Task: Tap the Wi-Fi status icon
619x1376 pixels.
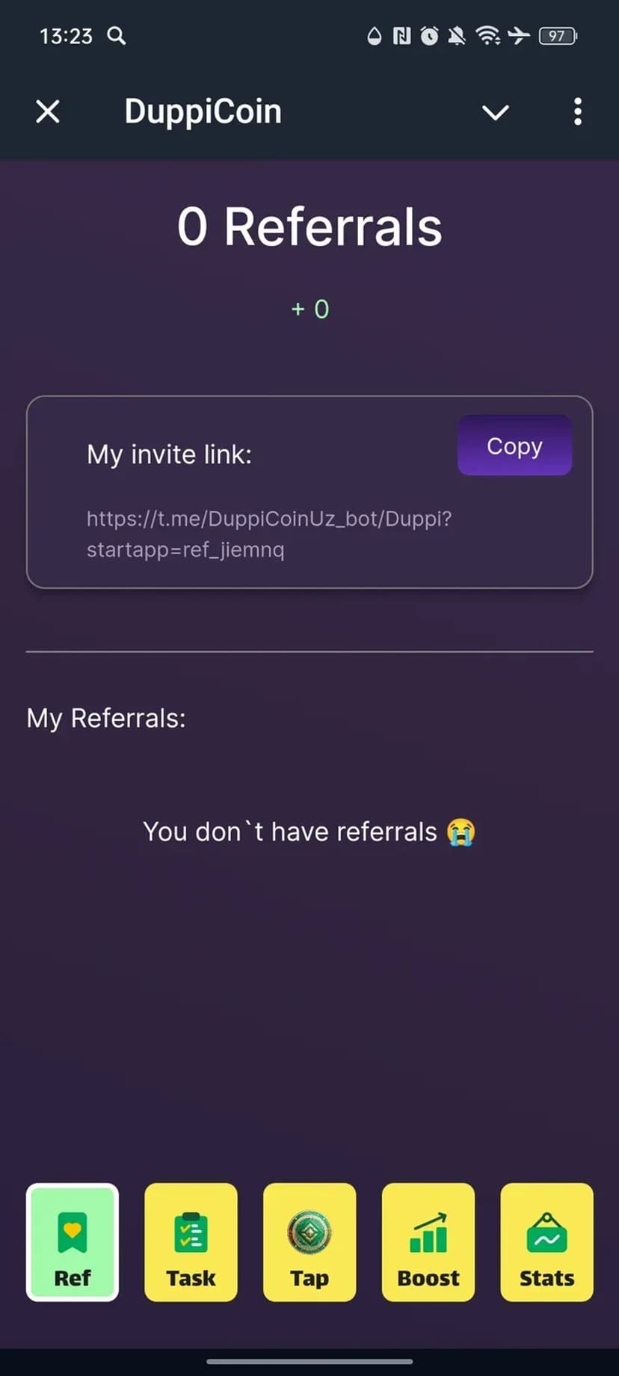Action: (x=488, y=35)
